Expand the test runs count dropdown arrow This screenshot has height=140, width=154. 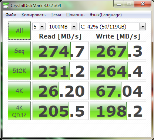pyautogui.click(x=42, y=27)
